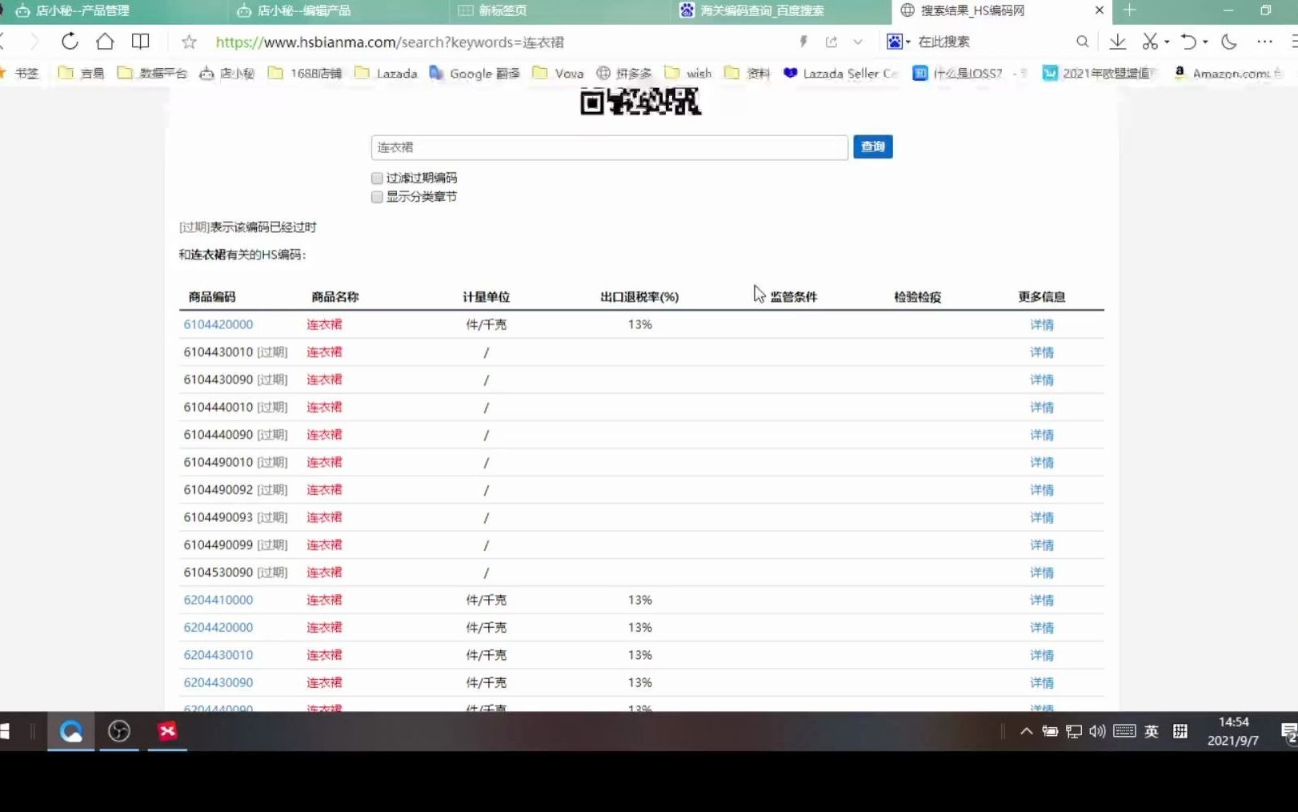
Task: Open the three-dot more menu
Action: click(1264, 42)
